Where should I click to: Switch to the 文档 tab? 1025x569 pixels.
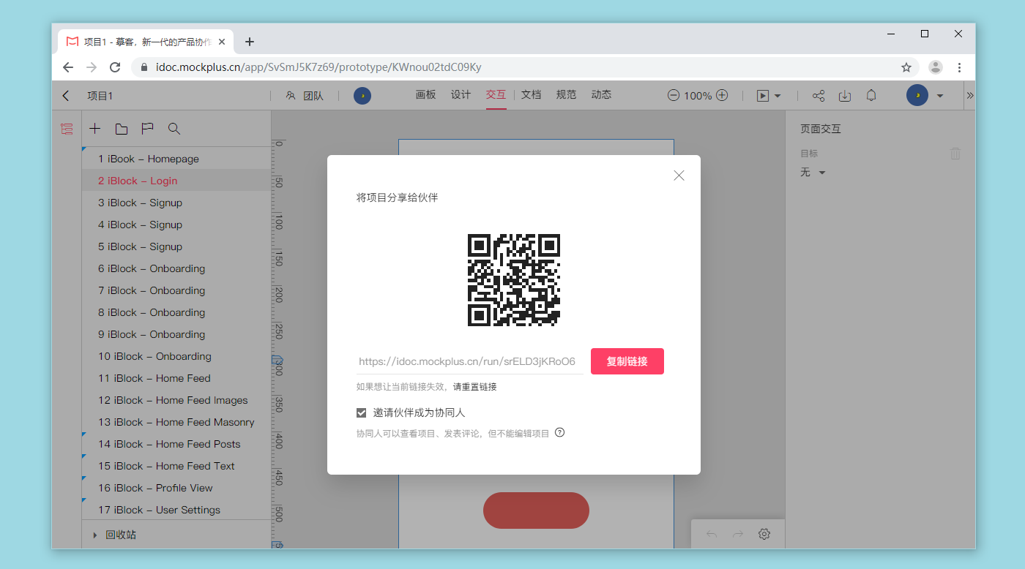pos(531,95)
